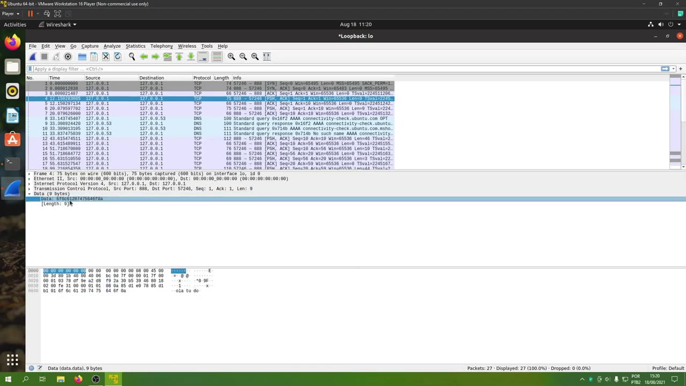Save the capture file
This screenshot has height=386, width=686.
pyautogui.click(x=94, y=56)
